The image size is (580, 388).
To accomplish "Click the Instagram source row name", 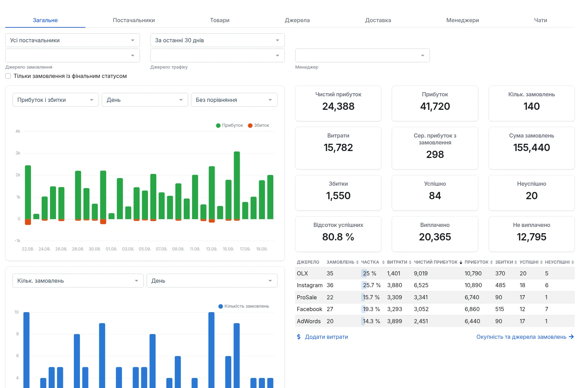I will point(310,285).
